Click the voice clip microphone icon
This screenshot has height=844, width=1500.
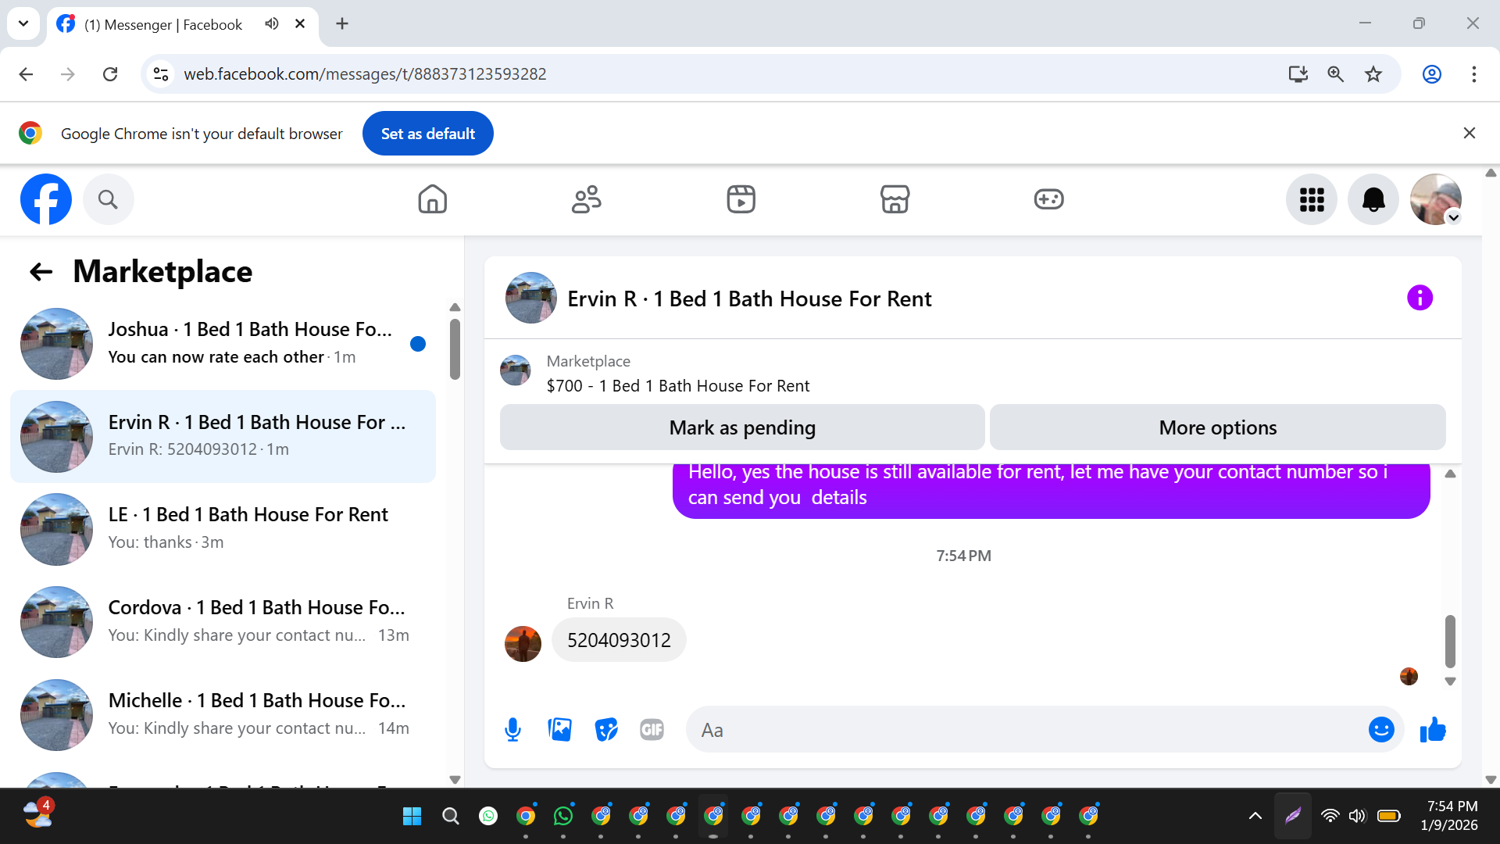(x=512, y=730)
